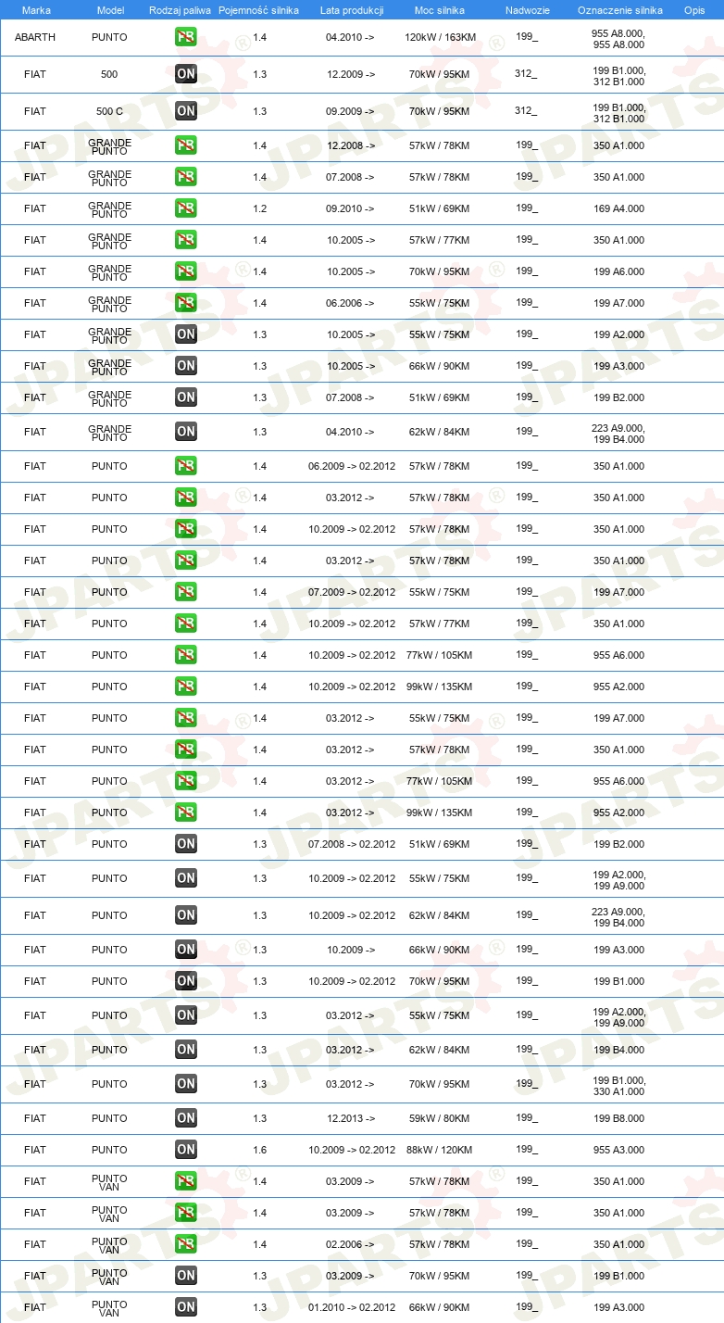Click ON icon in Punto Van 03.2009 diesel row

(x=186, y=1276)
